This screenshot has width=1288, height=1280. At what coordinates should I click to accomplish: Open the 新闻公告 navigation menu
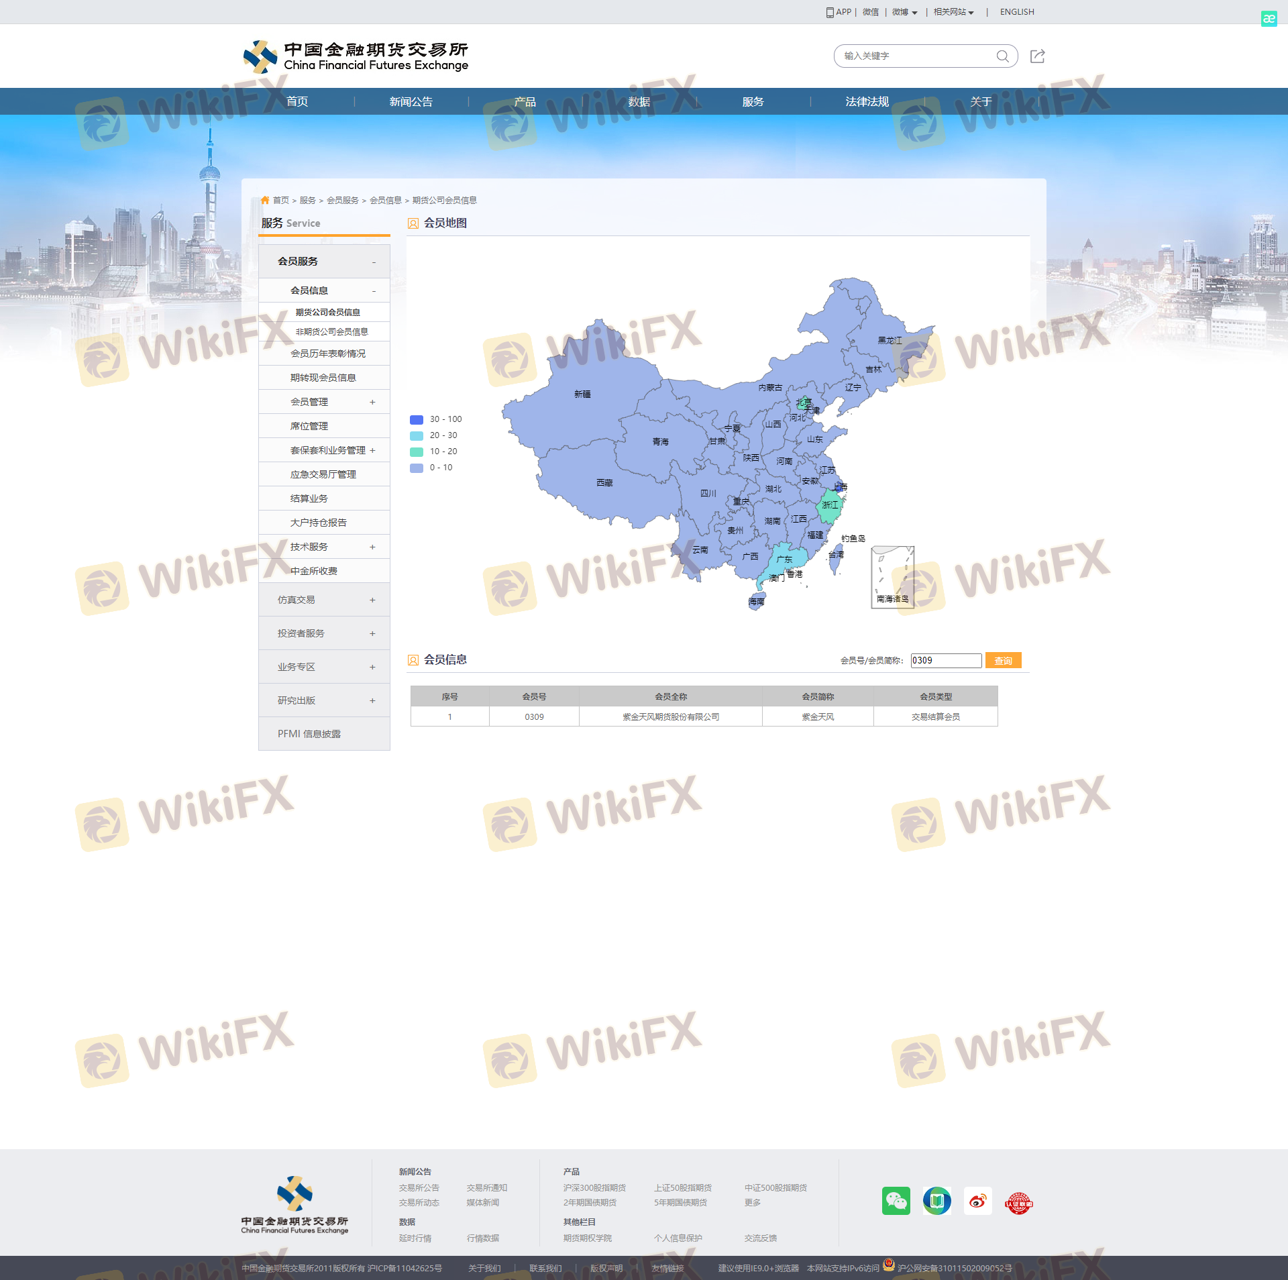tap(411, 102)
